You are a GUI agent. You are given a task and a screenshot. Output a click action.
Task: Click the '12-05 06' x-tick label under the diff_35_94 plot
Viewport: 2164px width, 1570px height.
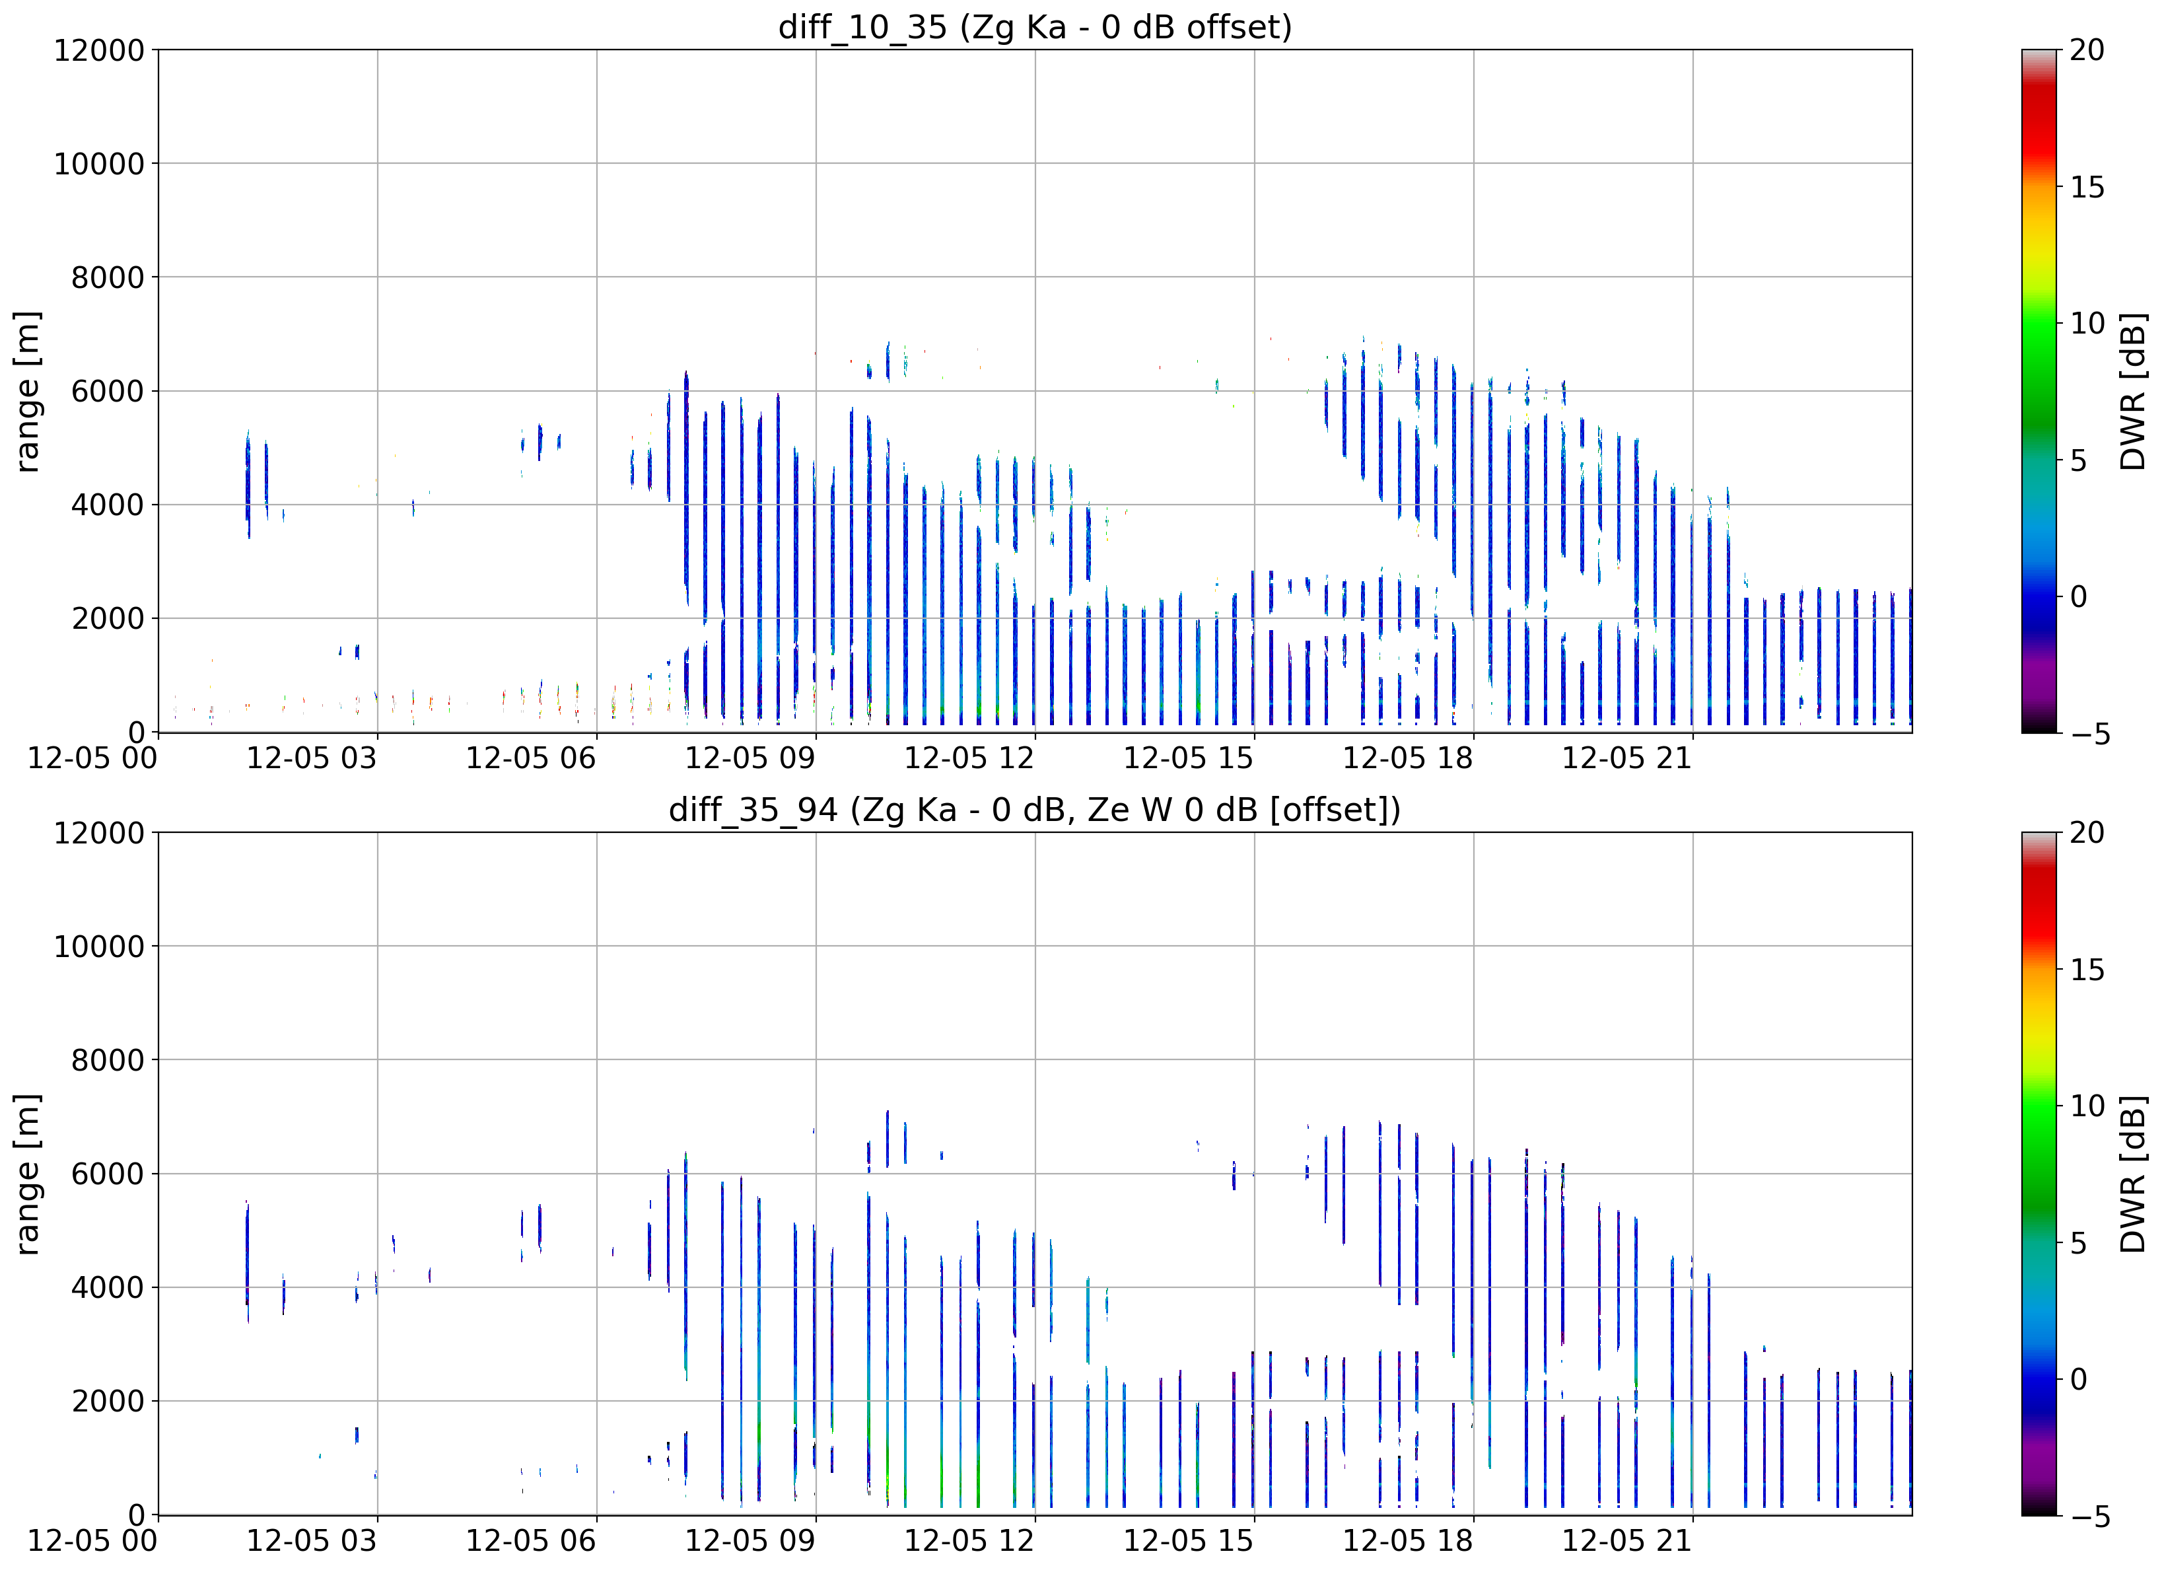pyautogui.click(x=530, y=1542)
